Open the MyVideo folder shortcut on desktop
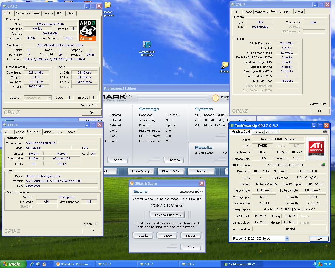335x268 pixels. (x=225, y=67)
